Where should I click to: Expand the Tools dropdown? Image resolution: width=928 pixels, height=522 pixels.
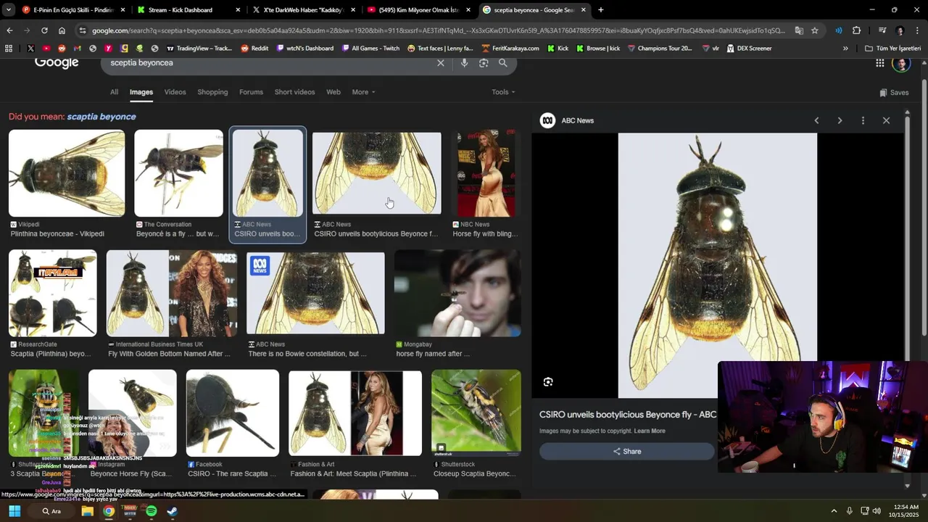tap(503, 92)
